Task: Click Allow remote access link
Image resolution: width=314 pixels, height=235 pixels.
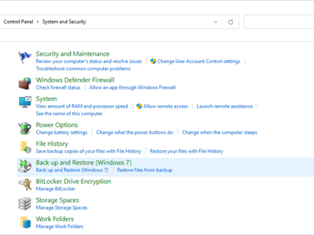Action: coord(165,107)
